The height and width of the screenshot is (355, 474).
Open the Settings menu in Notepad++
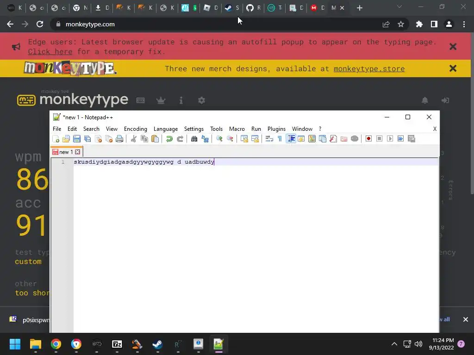tap(194, 129)
